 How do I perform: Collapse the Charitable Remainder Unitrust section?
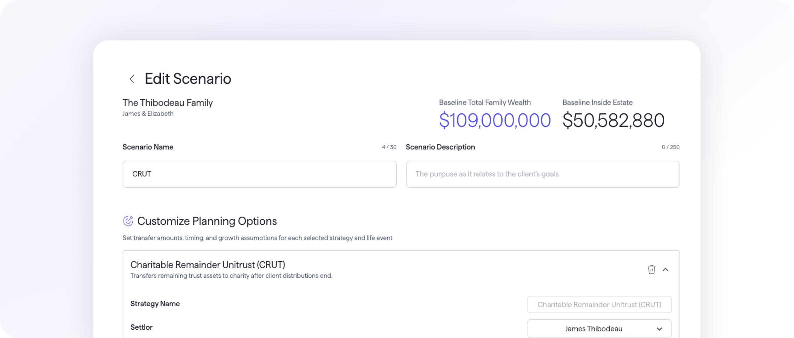point(666,270)
